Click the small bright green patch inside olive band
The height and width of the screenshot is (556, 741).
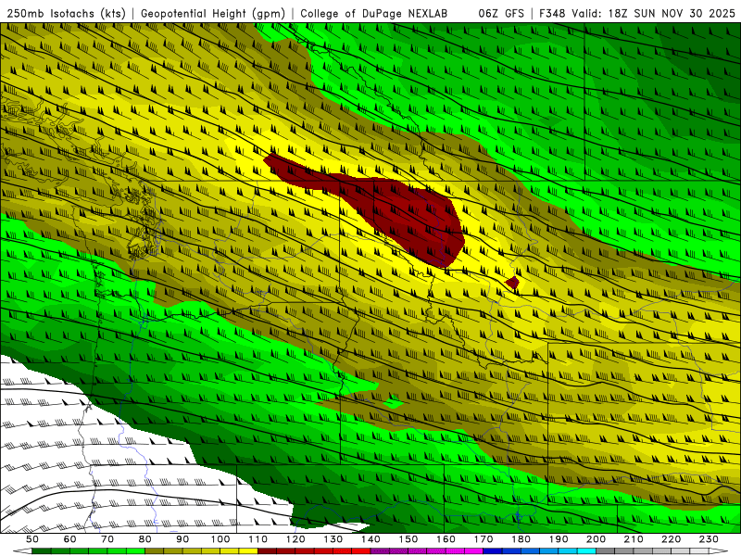click(x=394, y=403)
